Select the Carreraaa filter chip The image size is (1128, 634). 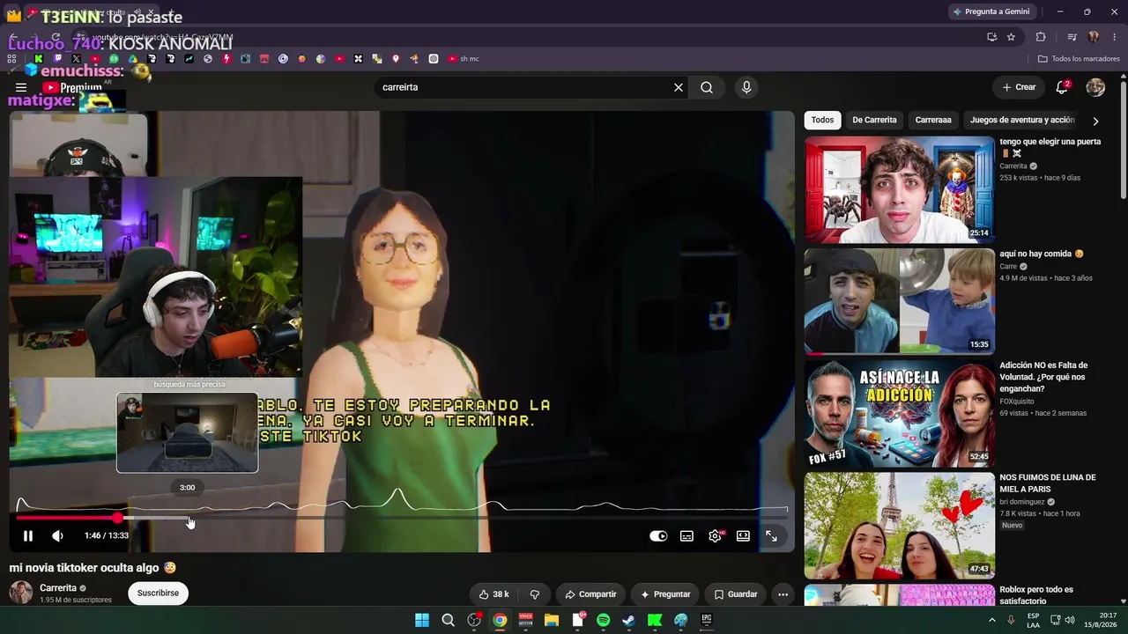pyautogui.click(x=933, y=120)
